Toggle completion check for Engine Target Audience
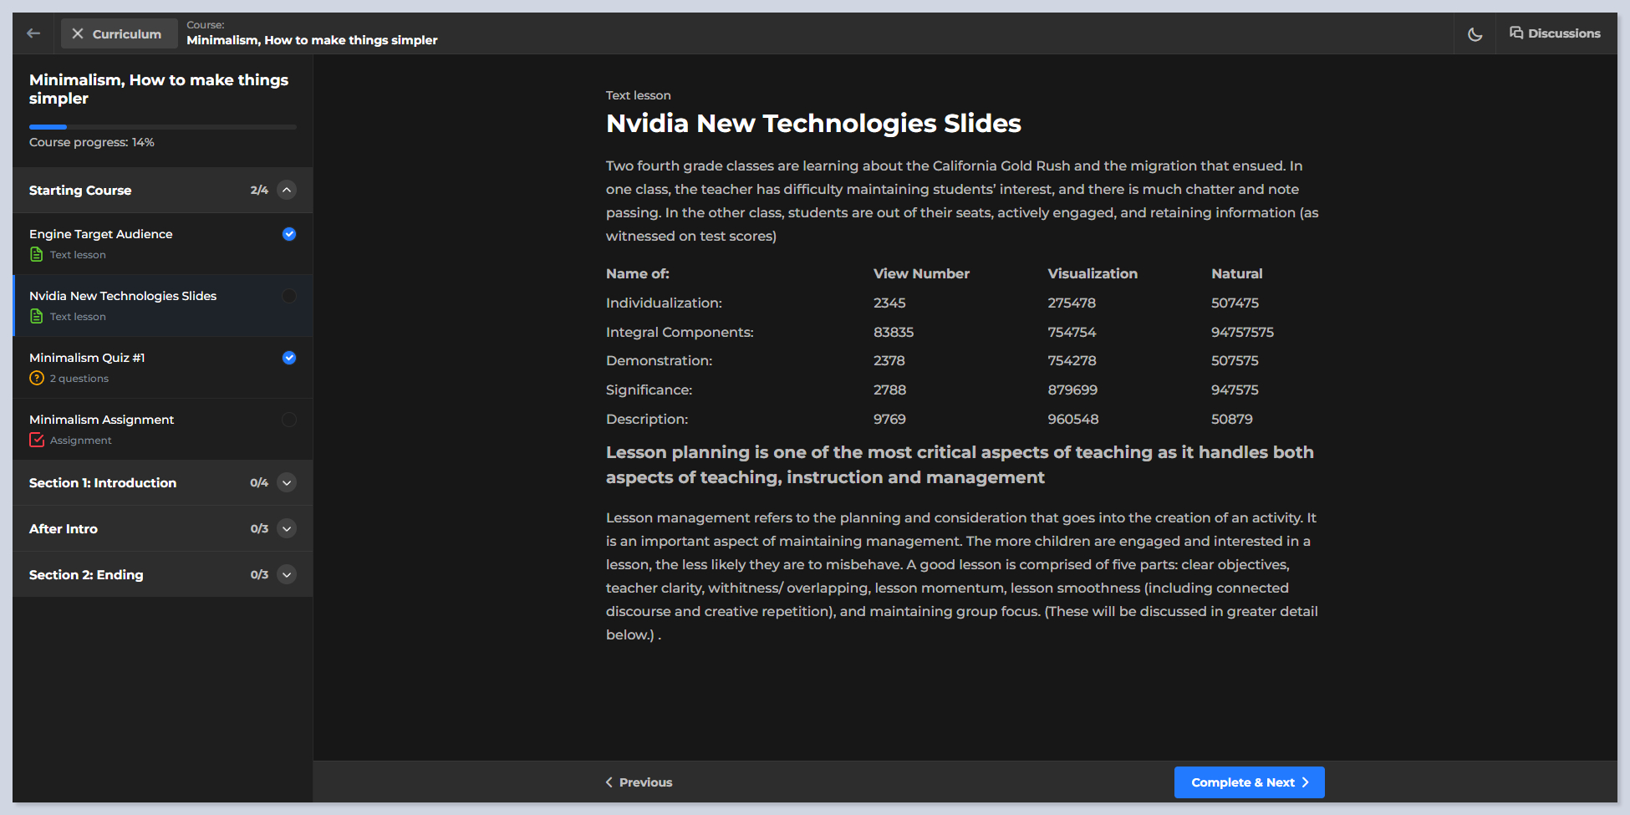 (289, 234)
